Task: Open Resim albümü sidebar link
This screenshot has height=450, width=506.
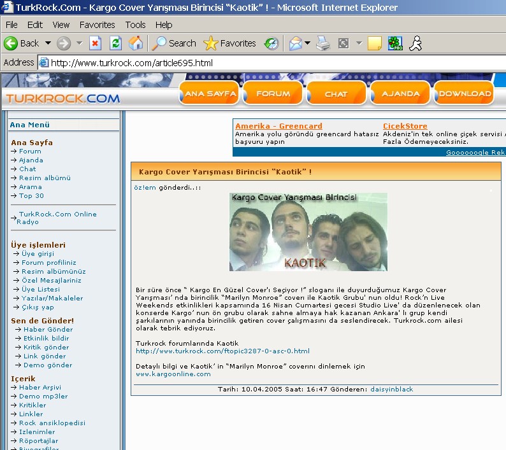Action: (45, 178)
